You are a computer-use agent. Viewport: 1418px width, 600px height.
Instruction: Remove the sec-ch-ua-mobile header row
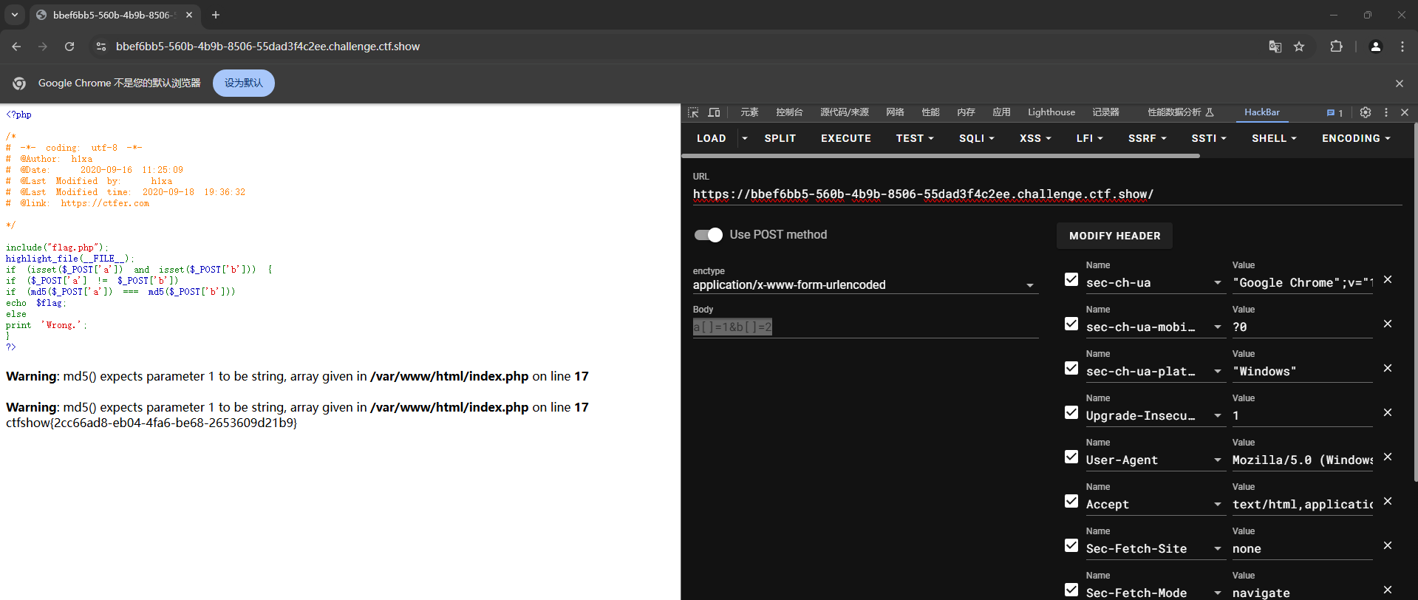1388,324
